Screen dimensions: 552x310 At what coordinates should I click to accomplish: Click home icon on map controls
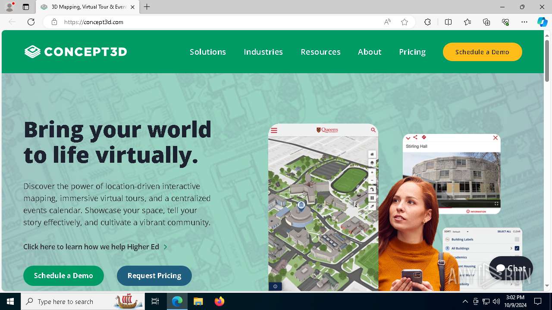click(372, 154)
